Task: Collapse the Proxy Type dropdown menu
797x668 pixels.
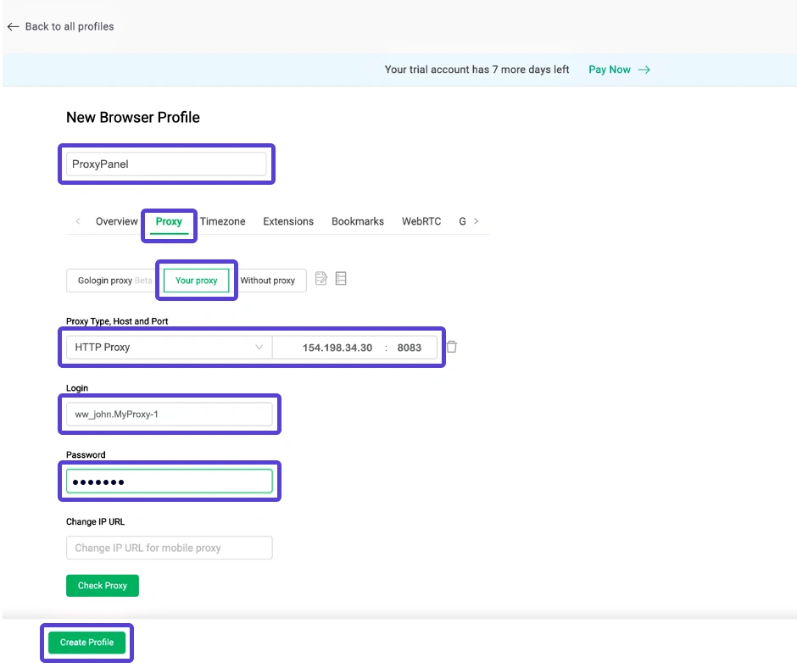Action: tap(259, 347)
